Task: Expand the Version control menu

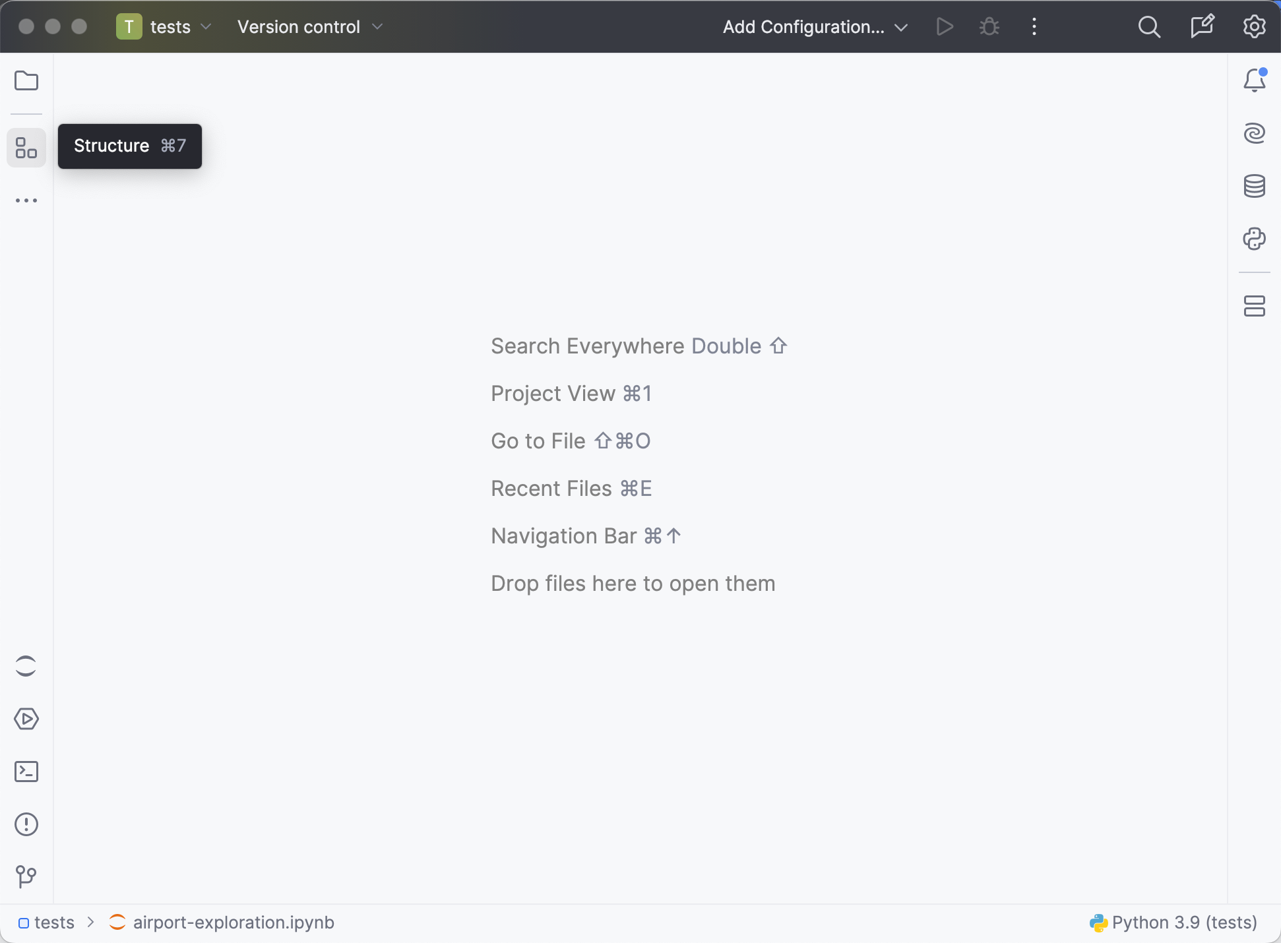Action: (x=310, y=26)
